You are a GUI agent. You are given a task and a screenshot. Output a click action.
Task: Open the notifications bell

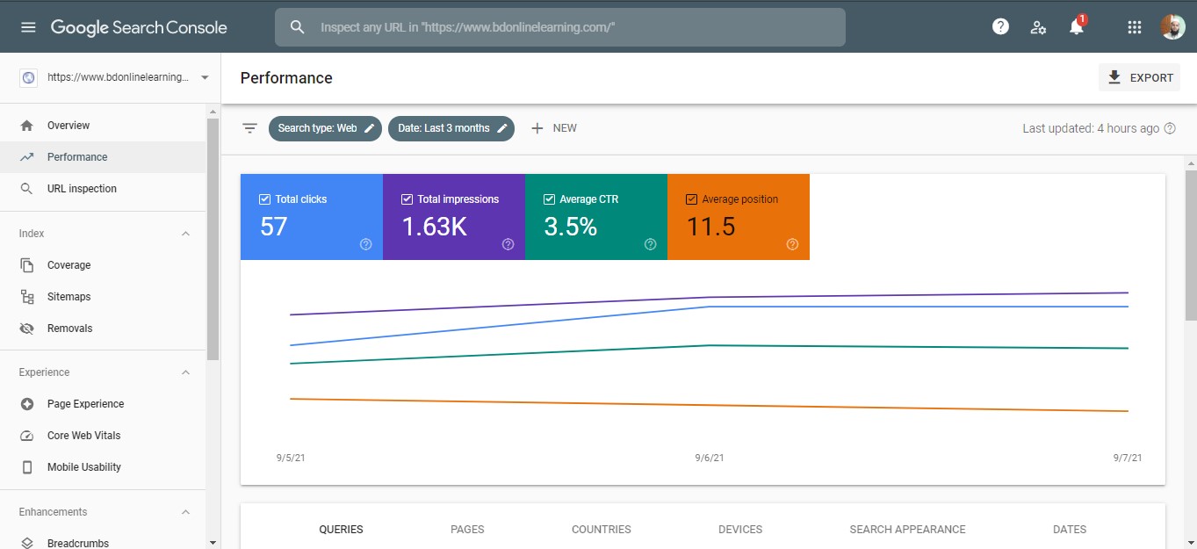[1076, 28]
